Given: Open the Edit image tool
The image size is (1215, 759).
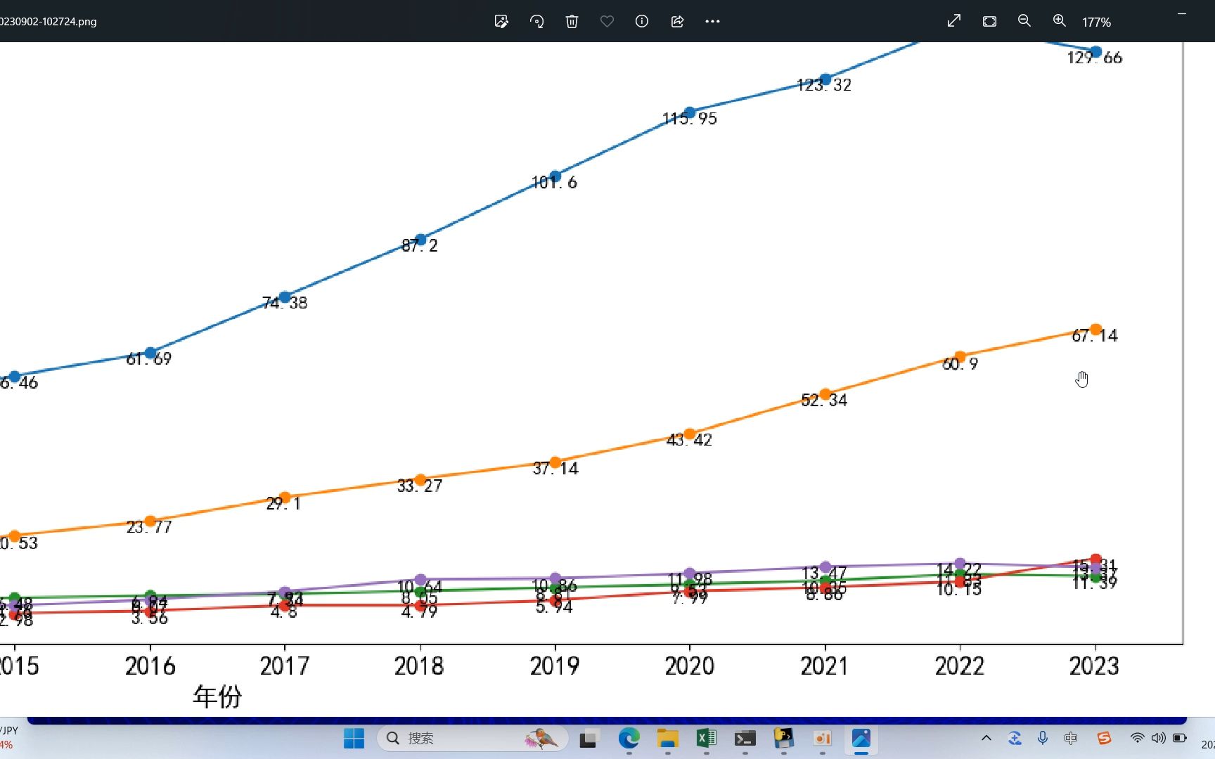Looking at the screenshot, I should (x=501, y=22).
